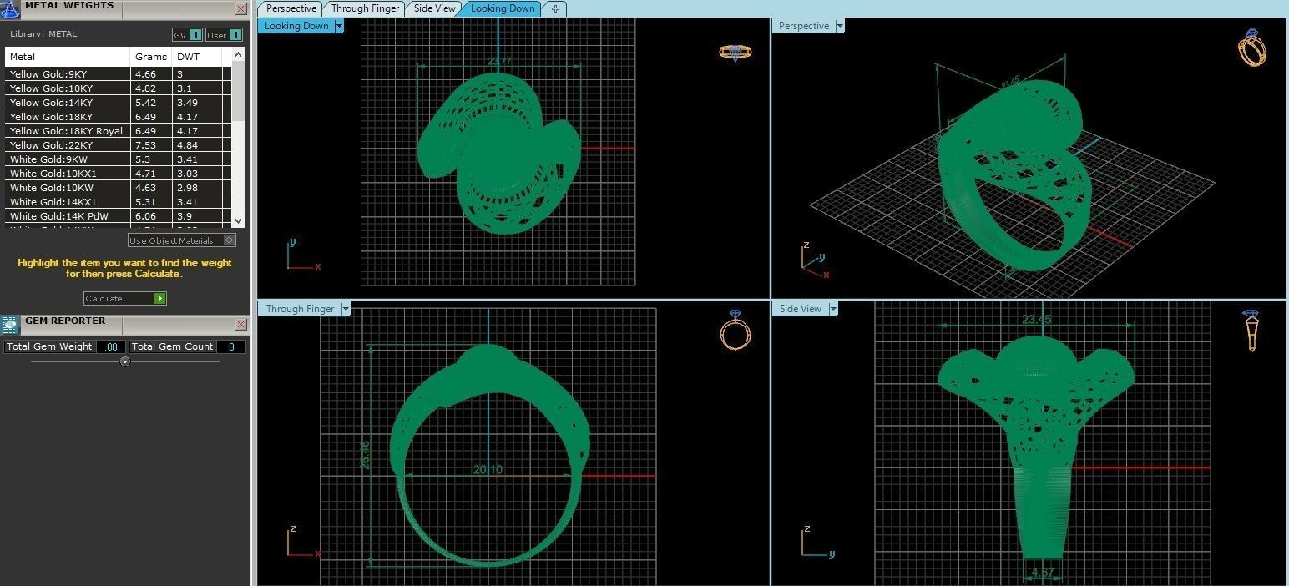1289x586 pixels.
Task: Click the Looking Down viewport title label
Action: (x=296, y=26)
